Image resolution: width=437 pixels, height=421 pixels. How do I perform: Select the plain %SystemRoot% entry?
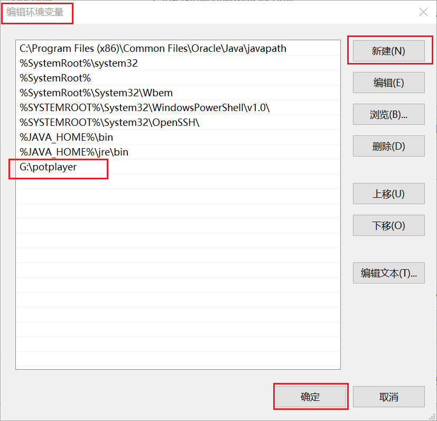coord(178,78)
